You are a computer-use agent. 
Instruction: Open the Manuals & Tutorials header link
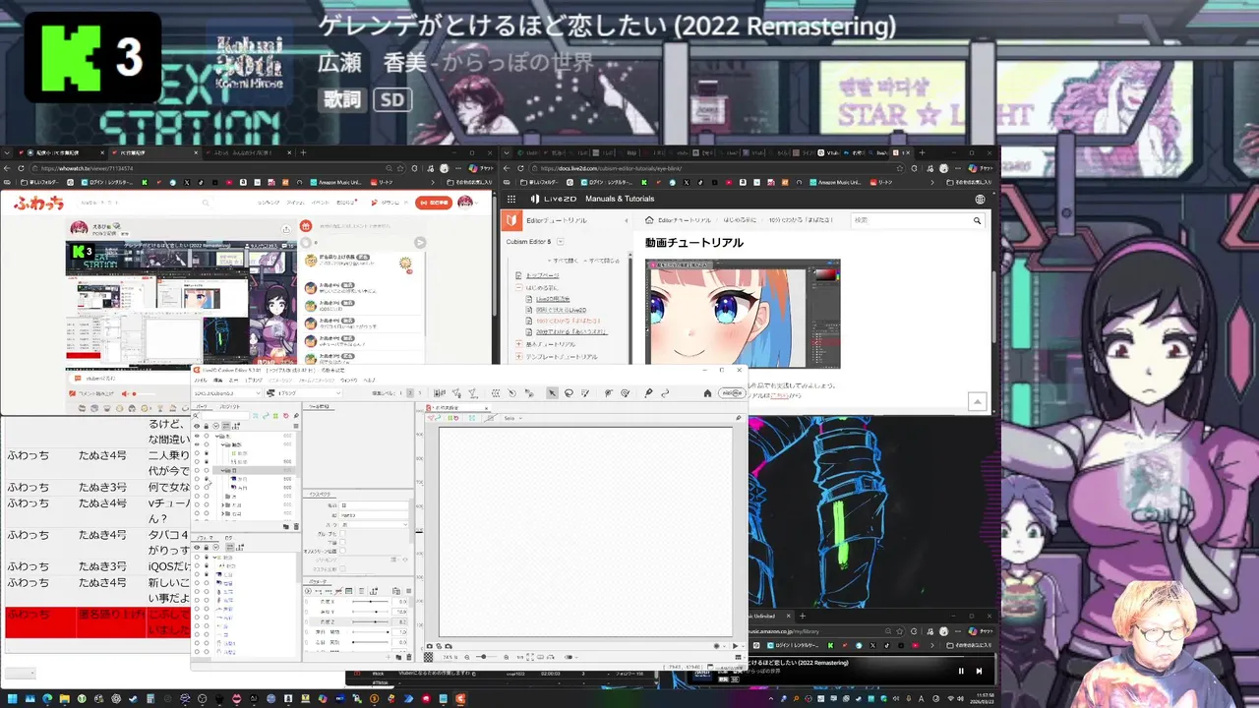click(620, 199)
